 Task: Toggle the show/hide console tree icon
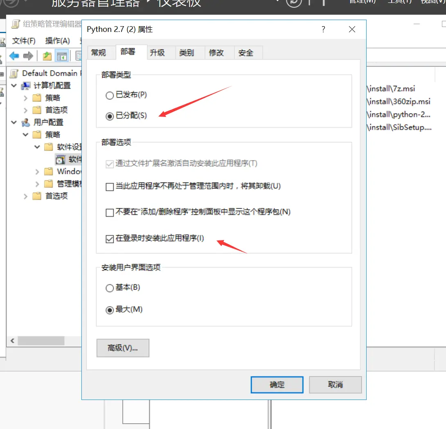click(62, 56)
